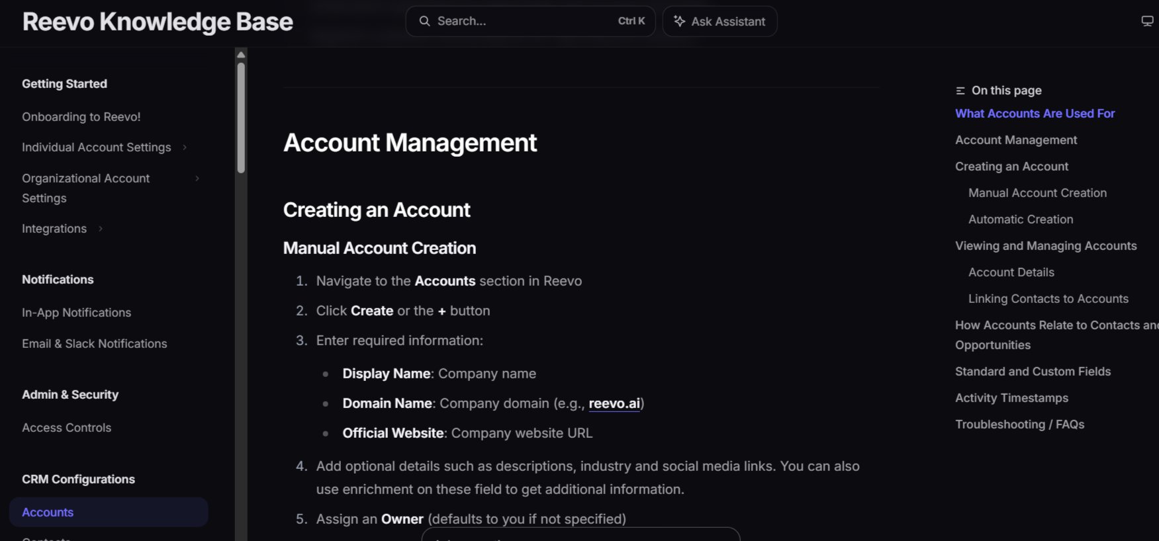Jump to Viewing and Managing Accounts
1159x541 pixels.
click(x=1046, y=246)
